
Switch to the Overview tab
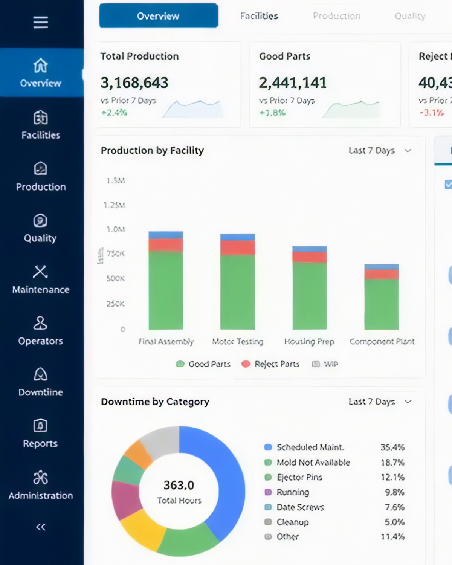(x=159, y=15)
